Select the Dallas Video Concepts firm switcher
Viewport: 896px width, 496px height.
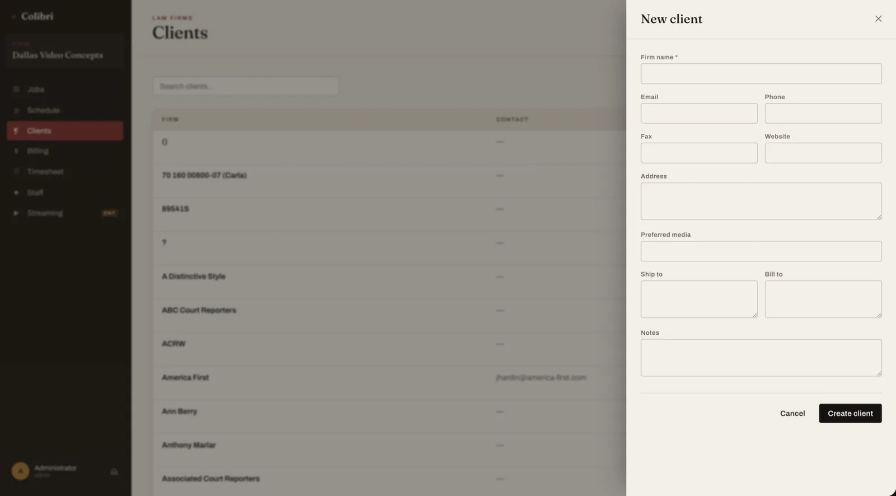(65, 50)
